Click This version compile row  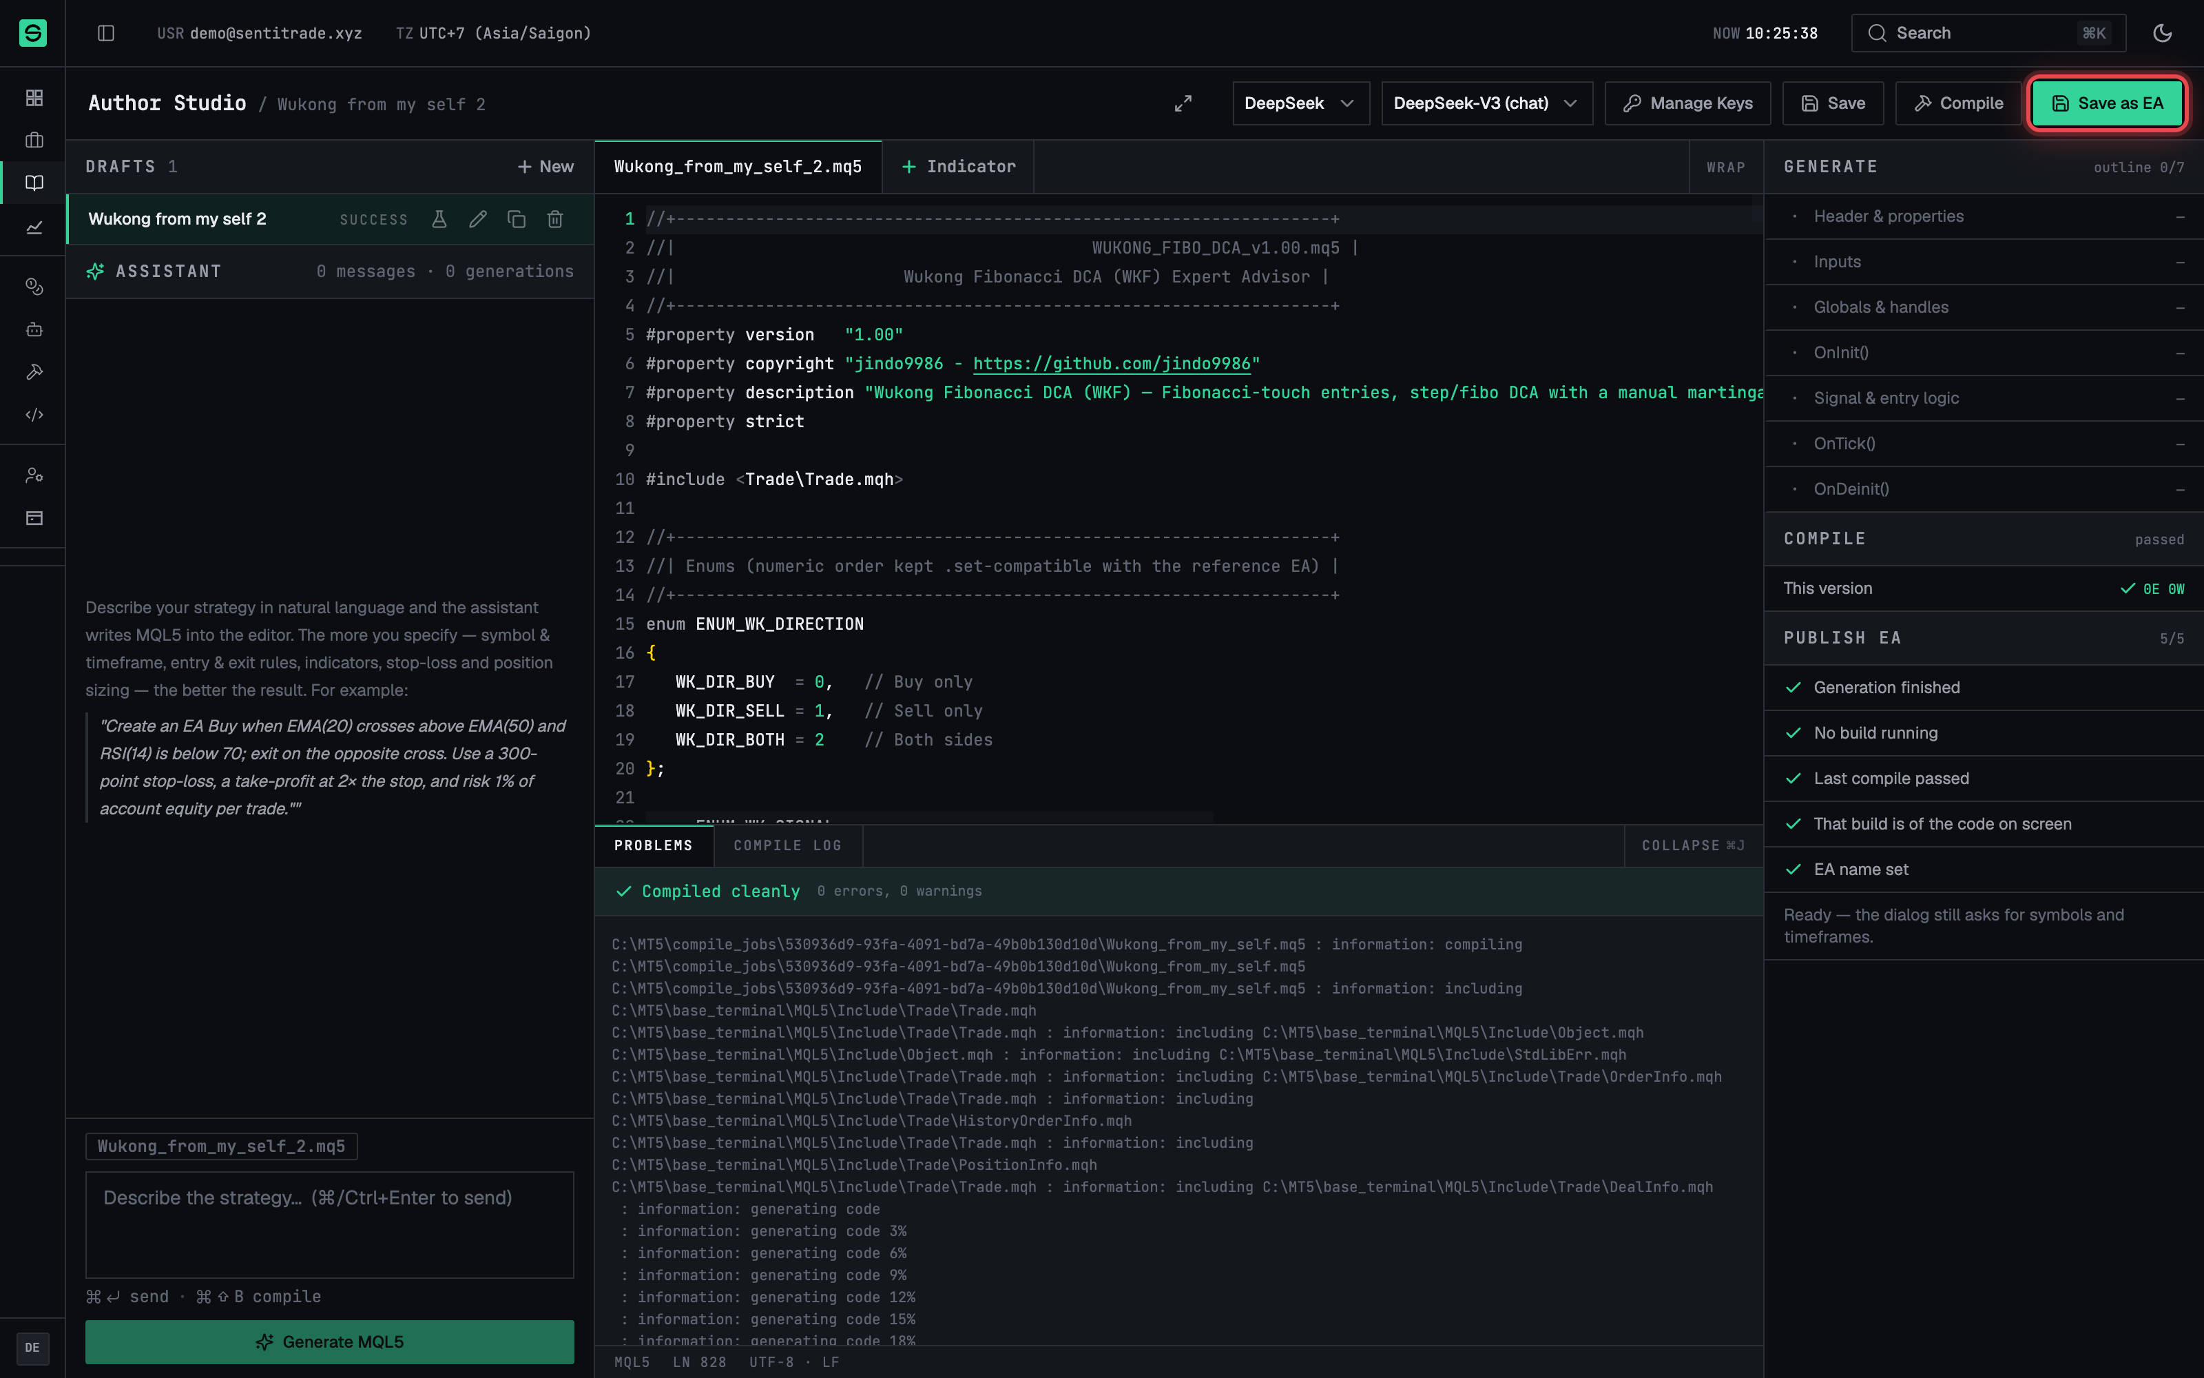[x=1984, y=588]
